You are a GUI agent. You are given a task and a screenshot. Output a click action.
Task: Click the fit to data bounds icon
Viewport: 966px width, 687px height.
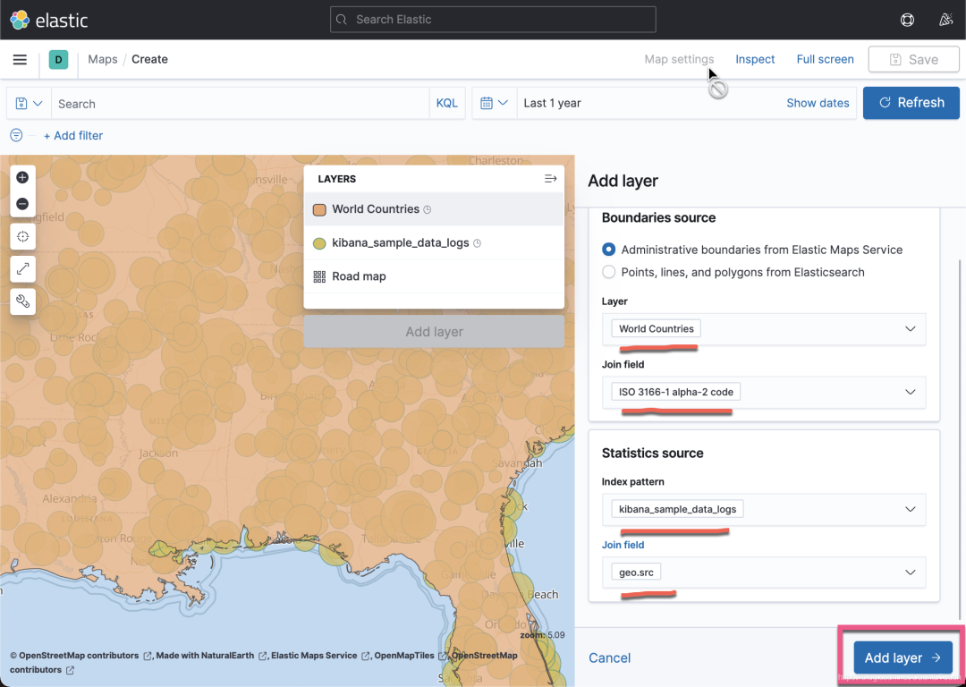(x=22, y=236)
